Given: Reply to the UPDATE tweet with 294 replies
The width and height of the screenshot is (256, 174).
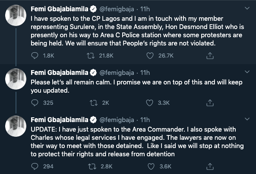Looking at the screenshot, I should 35,167.
